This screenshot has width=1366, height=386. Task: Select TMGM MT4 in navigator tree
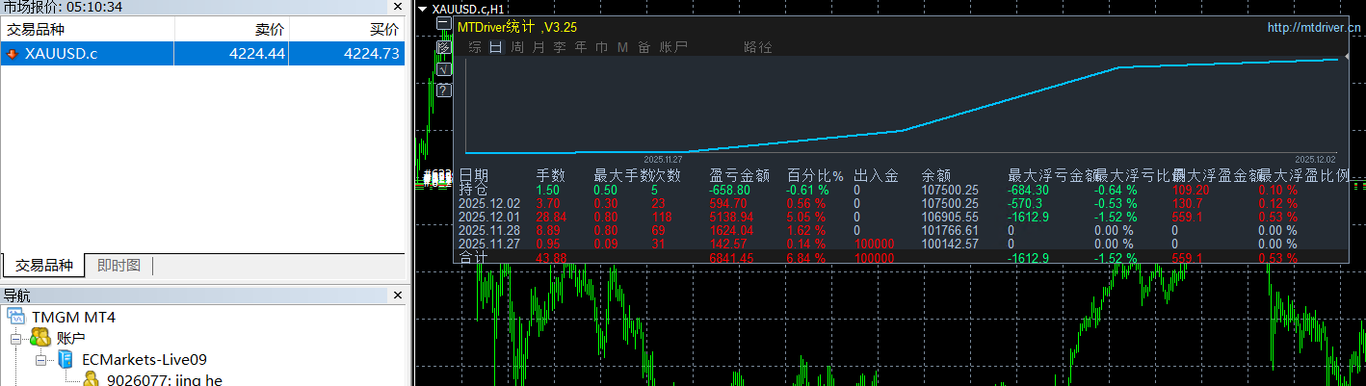73,316
